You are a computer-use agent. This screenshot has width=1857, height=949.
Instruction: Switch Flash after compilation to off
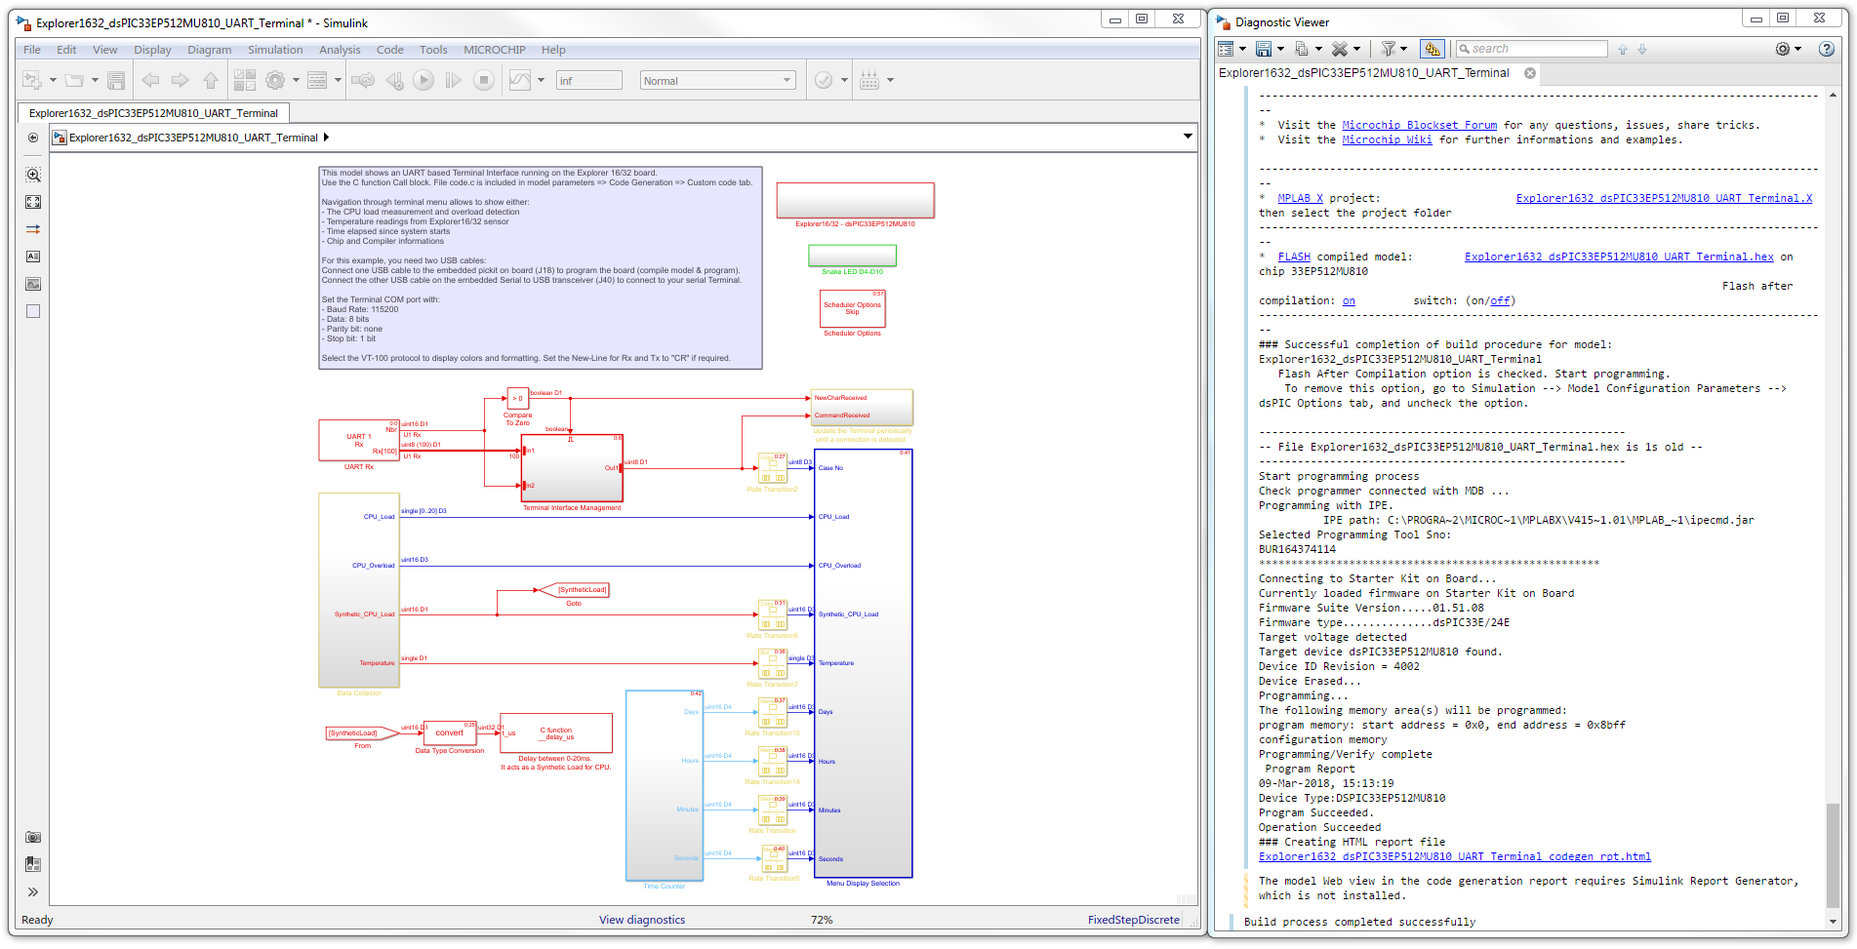coord(1500,301)
